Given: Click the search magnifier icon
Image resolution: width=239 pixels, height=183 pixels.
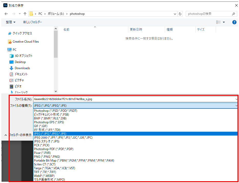Looking at the screenshot, I should pos(233,14).
